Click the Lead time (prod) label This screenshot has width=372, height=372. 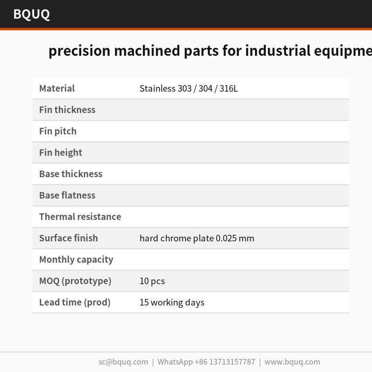[x=75, y=302]
